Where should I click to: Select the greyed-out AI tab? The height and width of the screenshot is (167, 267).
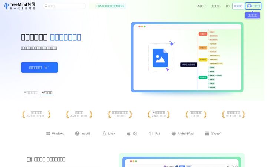point(31,92)
